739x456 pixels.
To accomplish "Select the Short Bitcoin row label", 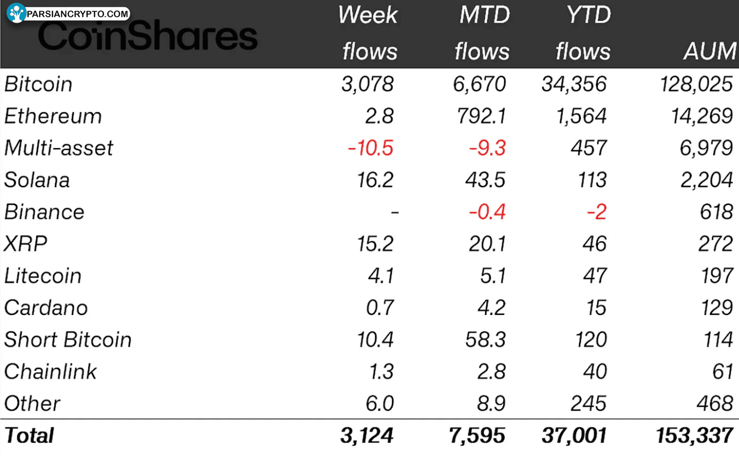I will click(68, 340).
